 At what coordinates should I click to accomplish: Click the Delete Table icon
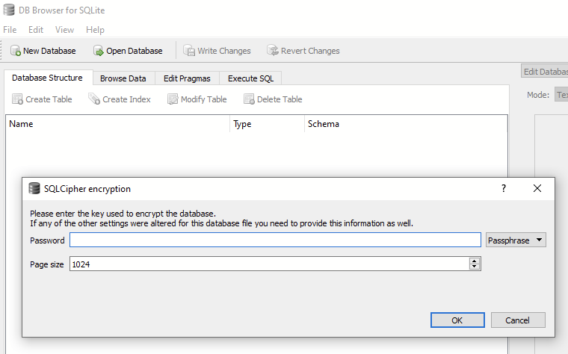249,99
